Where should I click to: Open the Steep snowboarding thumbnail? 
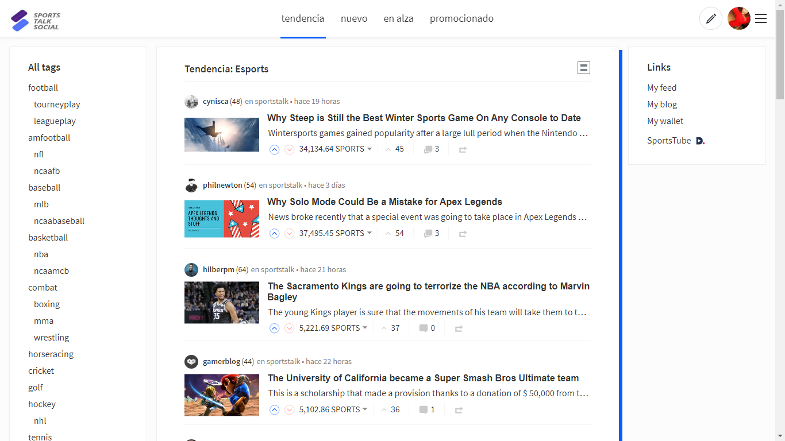pyautogui.click(x=222, y=135)
